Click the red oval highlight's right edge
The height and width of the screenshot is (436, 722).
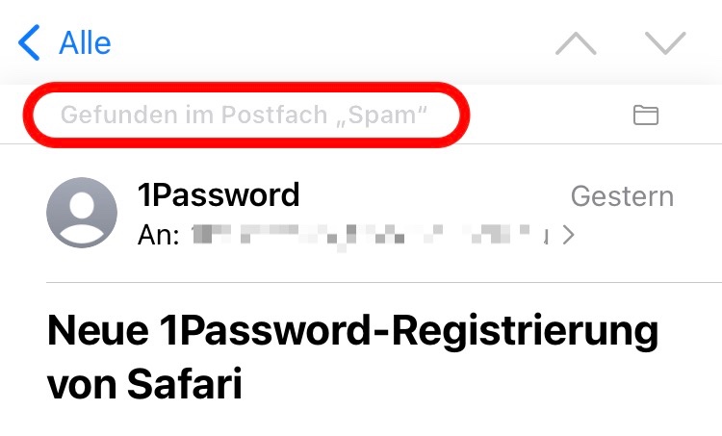point(468,115)
